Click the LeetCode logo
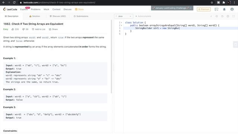 click(10, 9)
